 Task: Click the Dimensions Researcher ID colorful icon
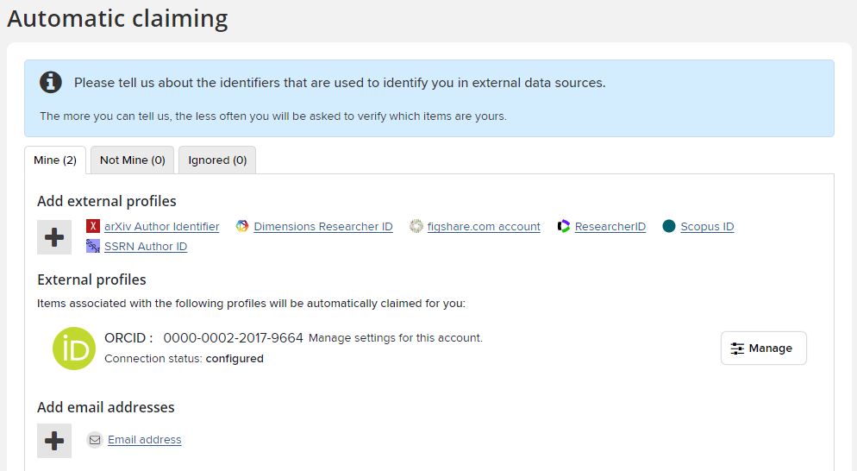(x=242, y=226)
